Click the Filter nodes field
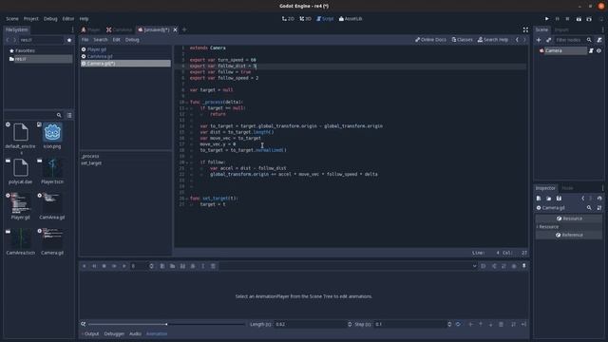This screenshot has width=608, height=342. coord(570,40)
